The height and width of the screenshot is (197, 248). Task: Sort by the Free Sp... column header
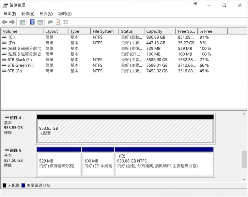point(187,31)
